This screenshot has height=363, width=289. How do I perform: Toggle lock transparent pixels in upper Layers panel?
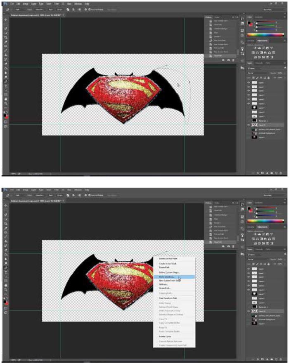coord(253,78)
